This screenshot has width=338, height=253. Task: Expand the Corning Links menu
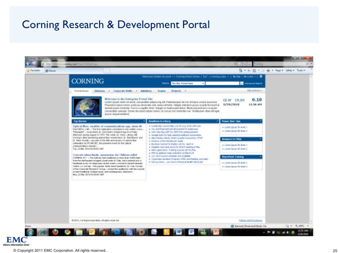coord(220,76)
